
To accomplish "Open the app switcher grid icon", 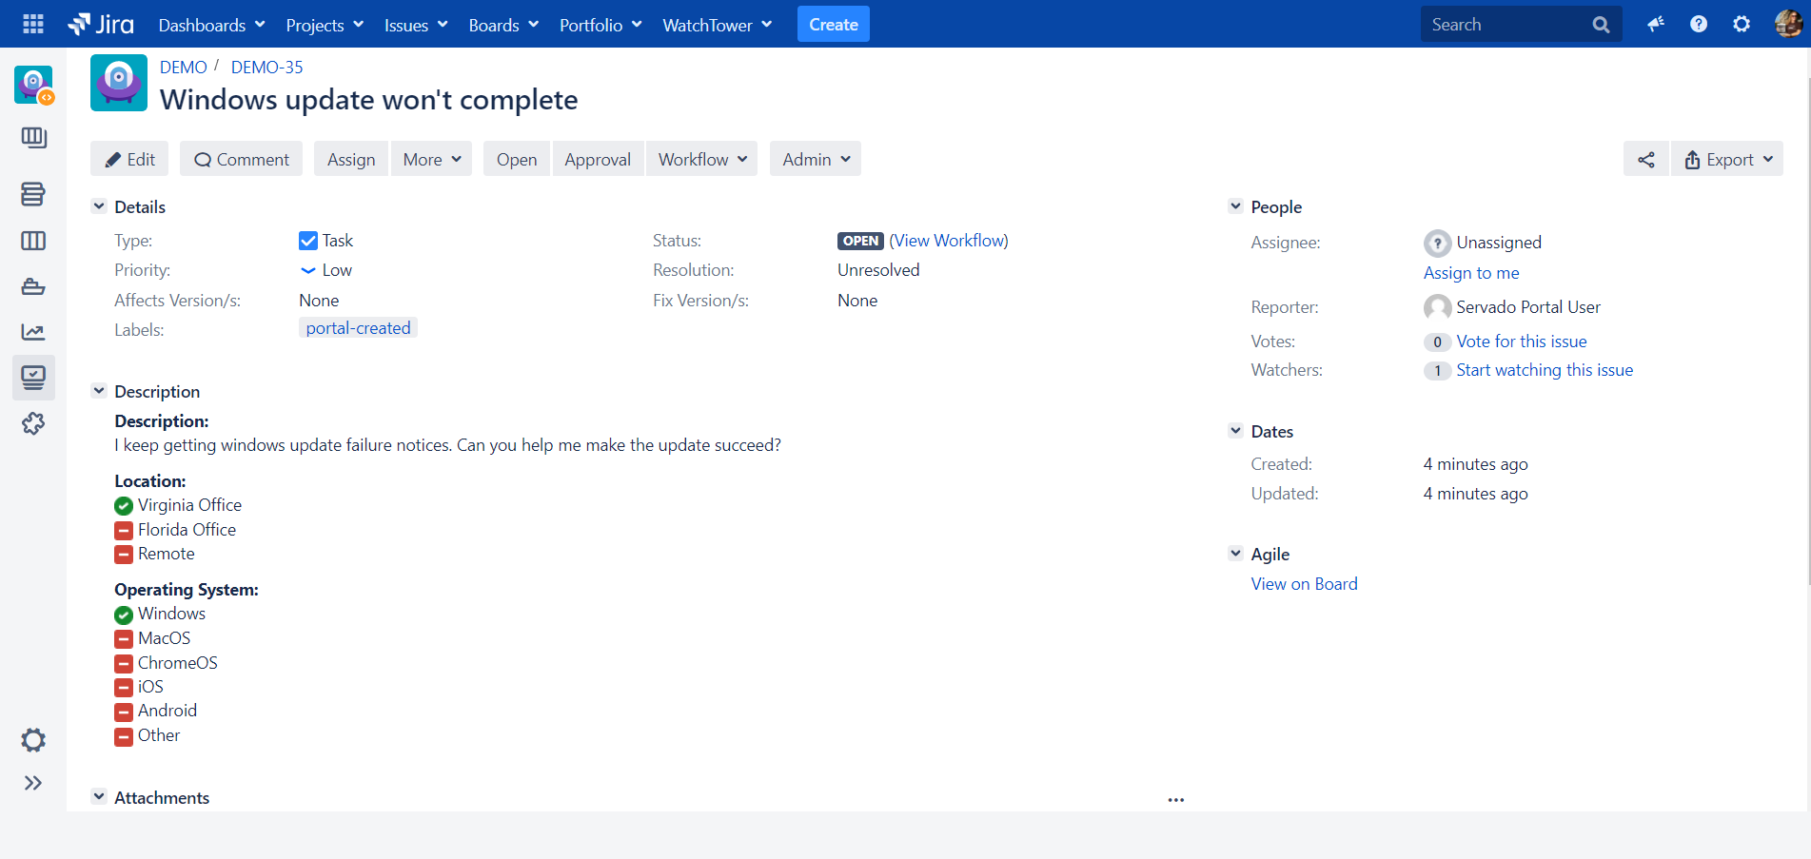I will click(33, 24).
